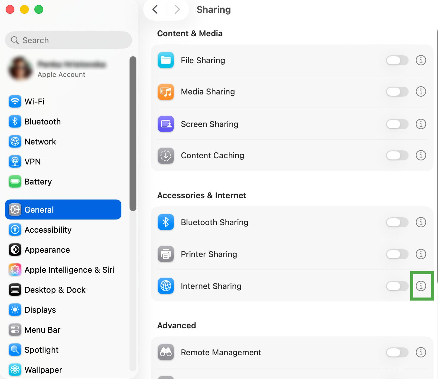Open Screen Sharing info details
The width and height of the screenshot is (438, 379).
click(421, 124)
